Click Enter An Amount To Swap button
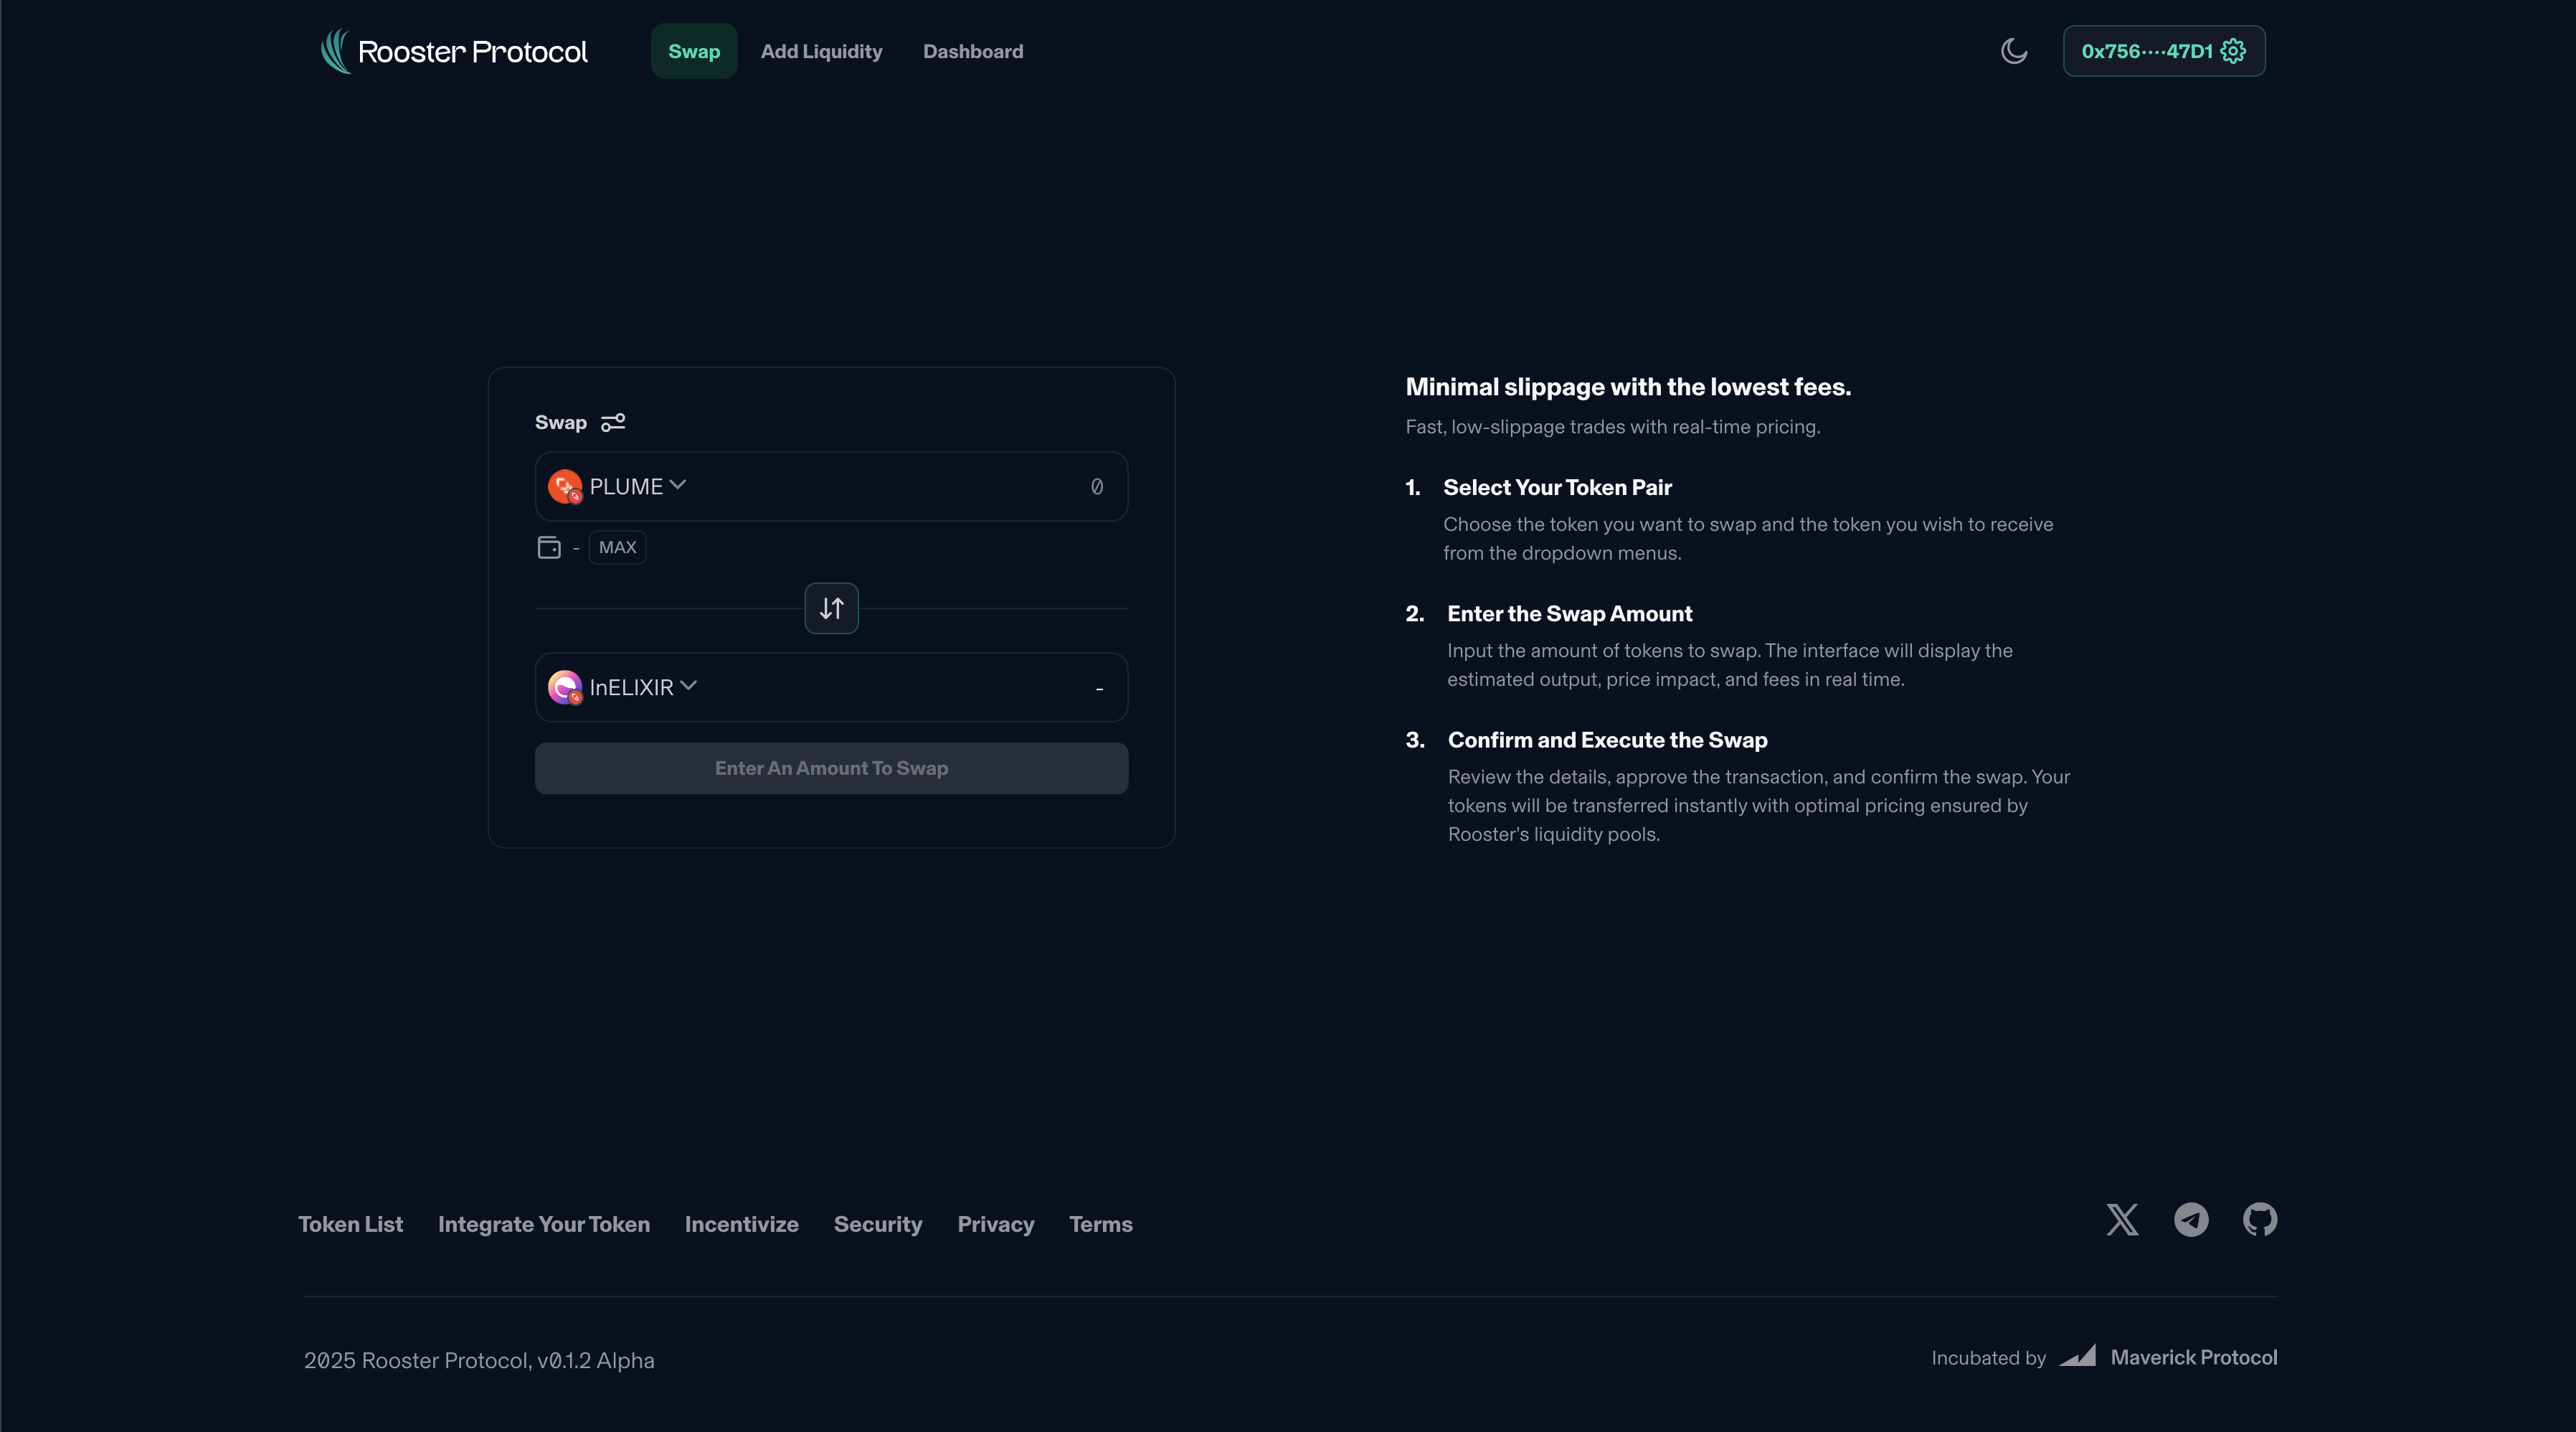 coord(831,768)
